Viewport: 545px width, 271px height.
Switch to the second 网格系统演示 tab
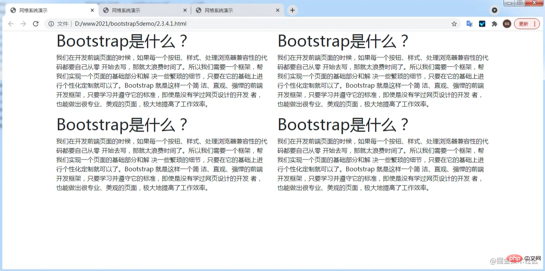(x=145, y=10)
